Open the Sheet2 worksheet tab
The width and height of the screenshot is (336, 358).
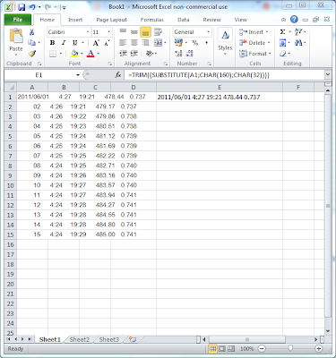click(80, 339)
